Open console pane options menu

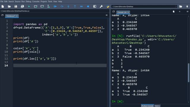[187, 12]
